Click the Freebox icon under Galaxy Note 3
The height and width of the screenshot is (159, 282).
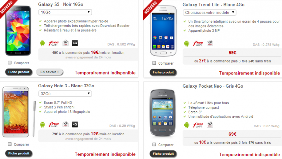click(66, 124)
